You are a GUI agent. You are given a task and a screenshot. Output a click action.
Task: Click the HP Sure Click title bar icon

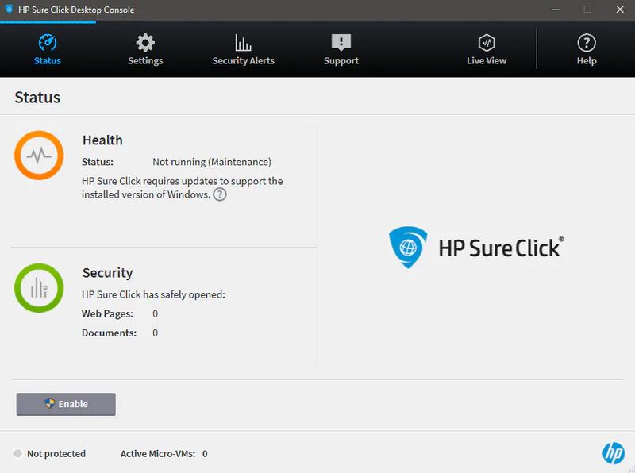coord(9,10)
